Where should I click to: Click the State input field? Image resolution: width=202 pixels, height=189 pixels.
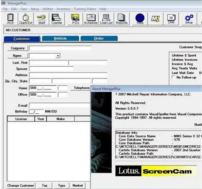[x=100, y=81]
